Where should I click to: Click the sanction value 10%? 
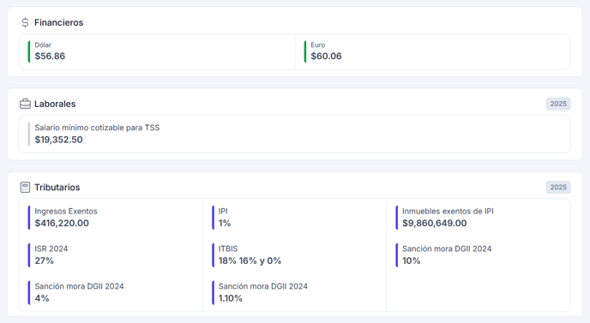coord(412,260)
